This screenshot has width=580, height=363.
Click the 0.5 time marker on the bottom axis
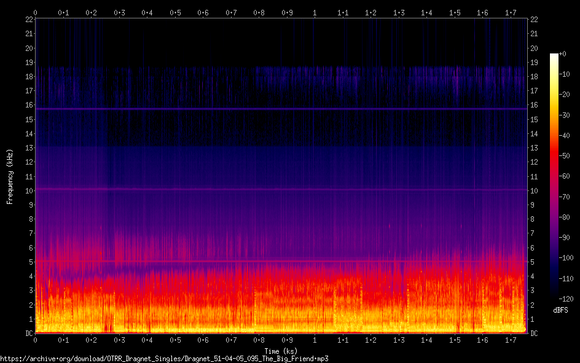point(175,340)
